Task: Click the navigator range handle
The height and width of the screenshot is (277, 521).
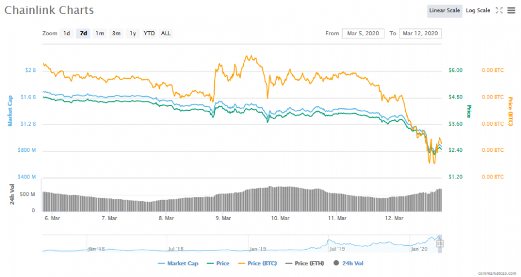Action: point(439,244)
